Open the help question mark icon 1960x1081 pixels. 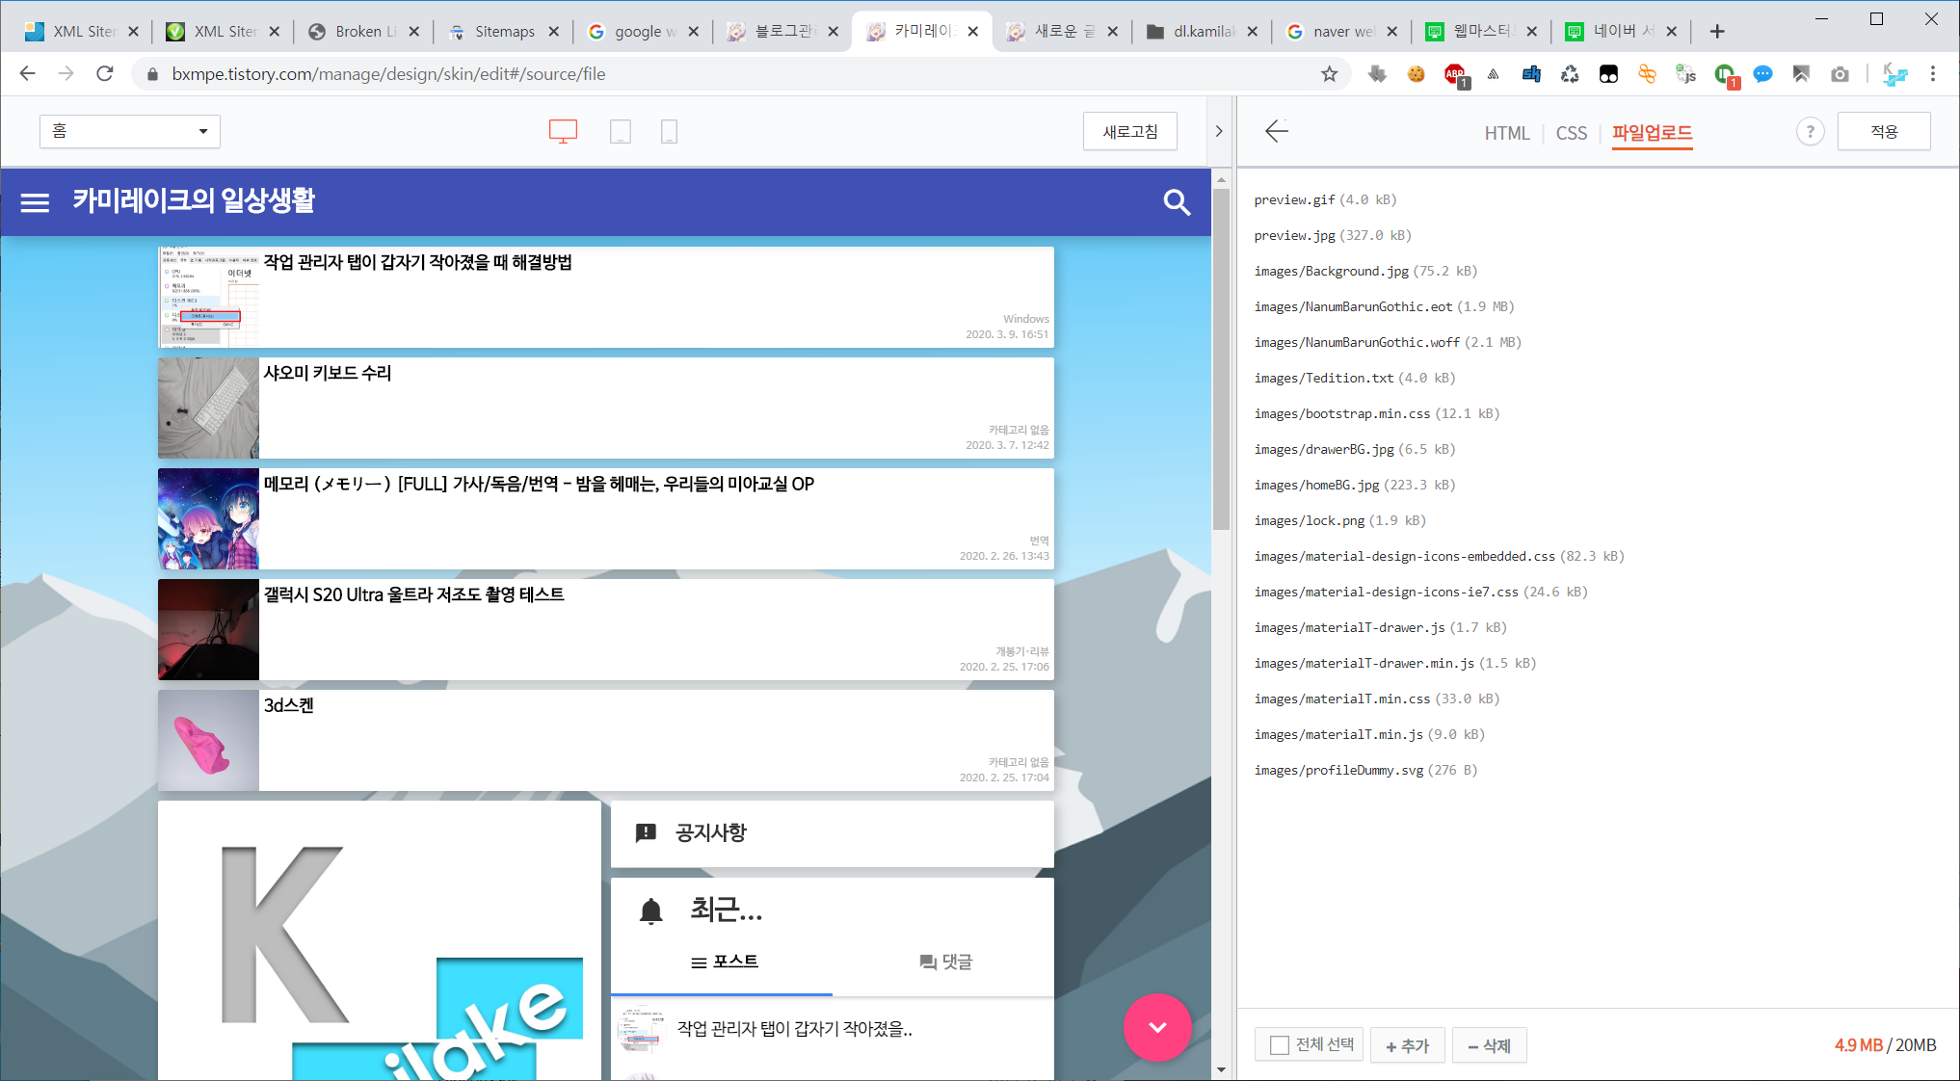point(1810,132)
